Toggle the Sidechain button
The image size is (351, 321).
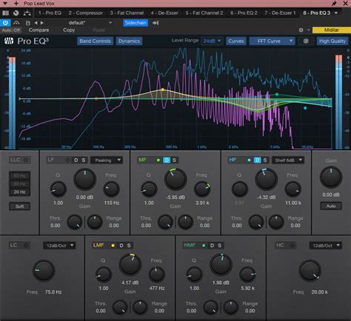point(136,23)
